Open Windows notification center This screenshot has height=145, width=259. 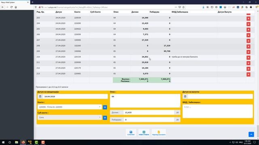(255, 142)
